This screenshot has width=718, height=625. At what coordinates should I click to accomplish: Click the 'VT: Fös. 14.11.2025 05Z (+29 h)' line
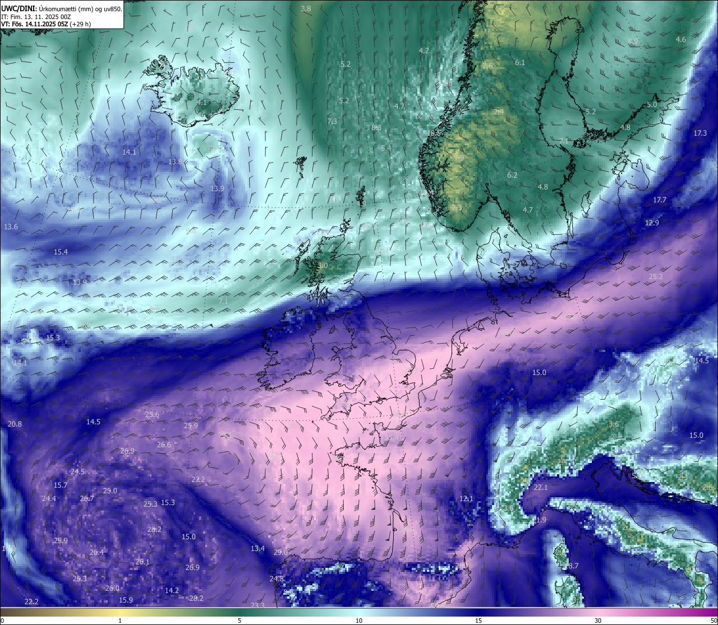point(46,24)
